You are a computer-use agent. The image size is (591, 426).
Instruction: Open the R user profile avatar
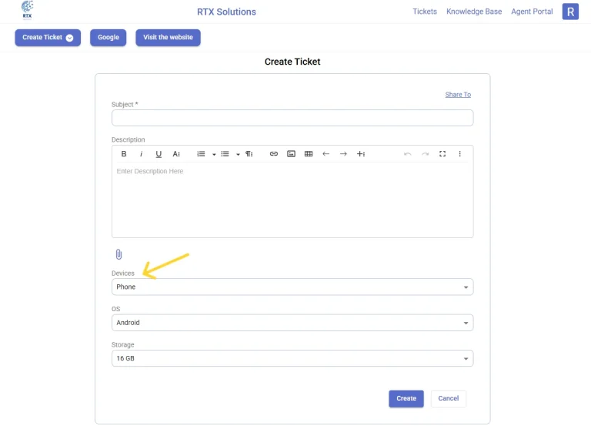coord(570,12)
